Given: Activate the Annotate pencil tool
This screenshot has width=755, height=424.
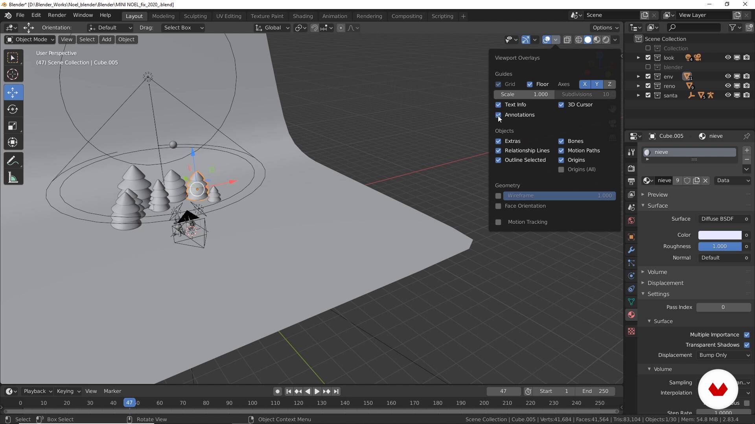Looking at the screenshot, I should tap(13, 161).
